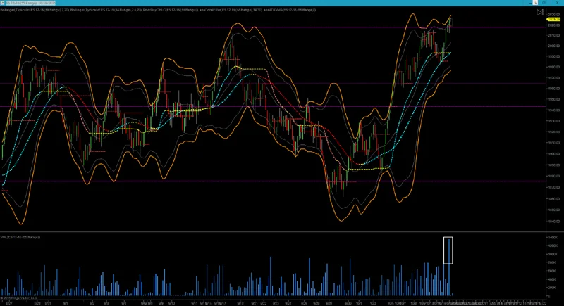Maximize the chart window
This screenshot has width=564, height=306.
(x=544, y=3)
